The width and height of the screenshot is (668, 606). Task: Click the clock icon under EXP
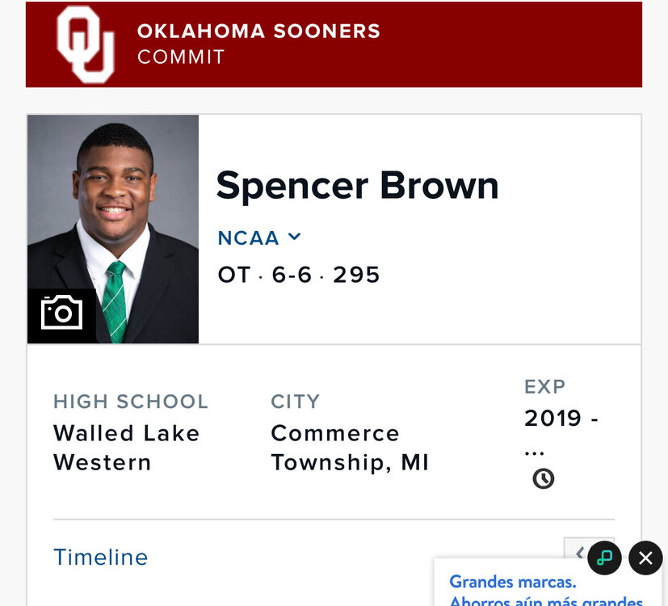click(x=543, y=479)
